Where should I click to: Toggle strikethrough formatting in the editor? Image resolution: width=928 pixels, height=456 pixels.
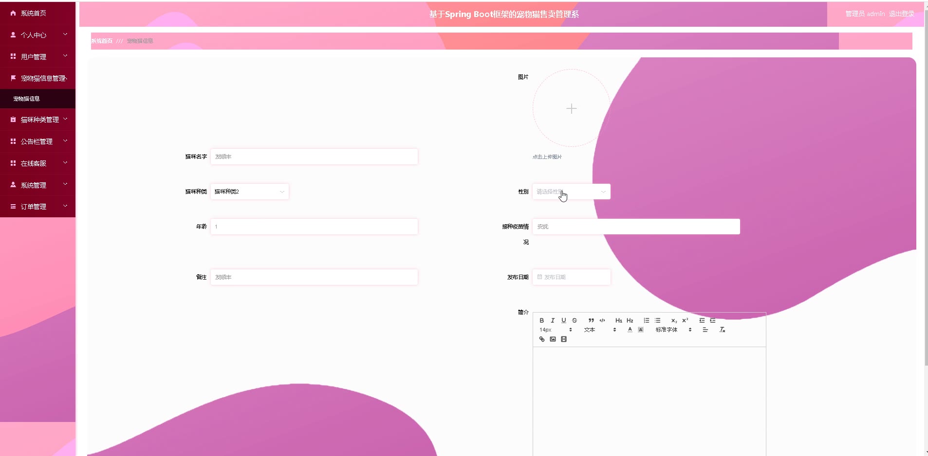[x=575, y=320]
